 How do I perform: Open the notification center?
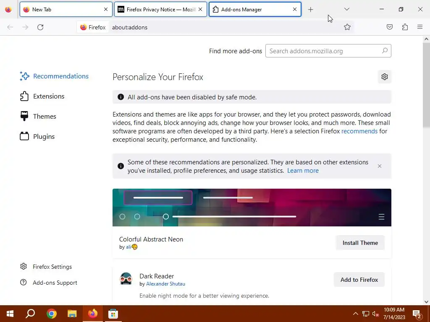pyautogui.click(x=417, y=314)
